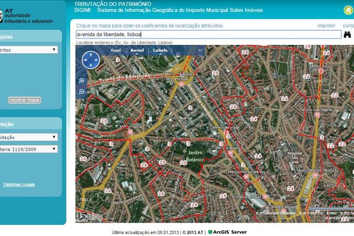354x236 pixels.
Task: Zoom in with the plus magnifier
Action: point(81,80)
